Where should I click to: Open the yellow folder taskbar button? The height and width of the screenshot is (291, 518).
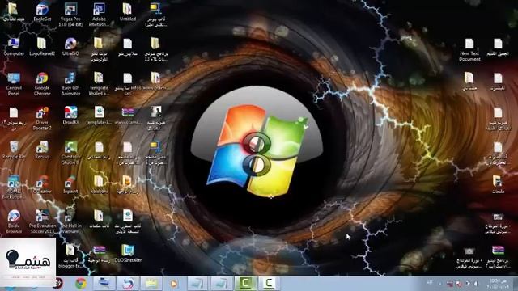(151, 284)
